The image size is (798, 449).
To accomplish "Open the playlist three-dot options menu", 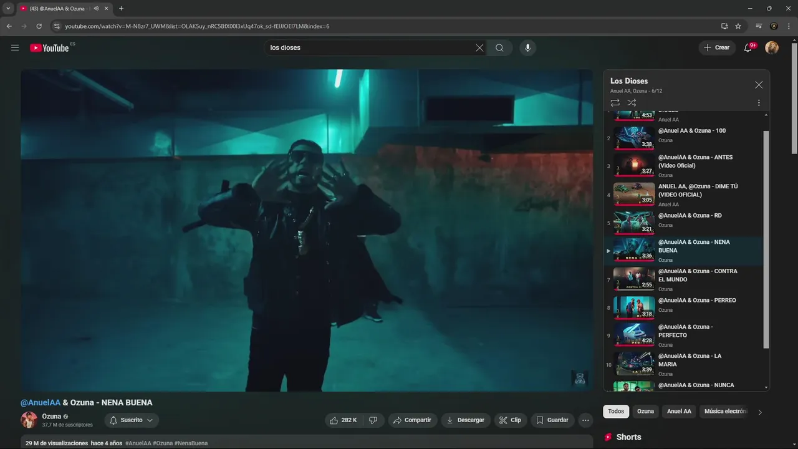I will pyautogui.click(x=759, y=103).
